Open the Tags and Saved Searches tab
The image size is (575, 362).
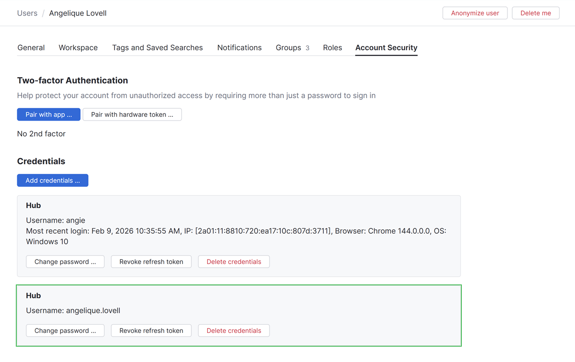(157, 47)
